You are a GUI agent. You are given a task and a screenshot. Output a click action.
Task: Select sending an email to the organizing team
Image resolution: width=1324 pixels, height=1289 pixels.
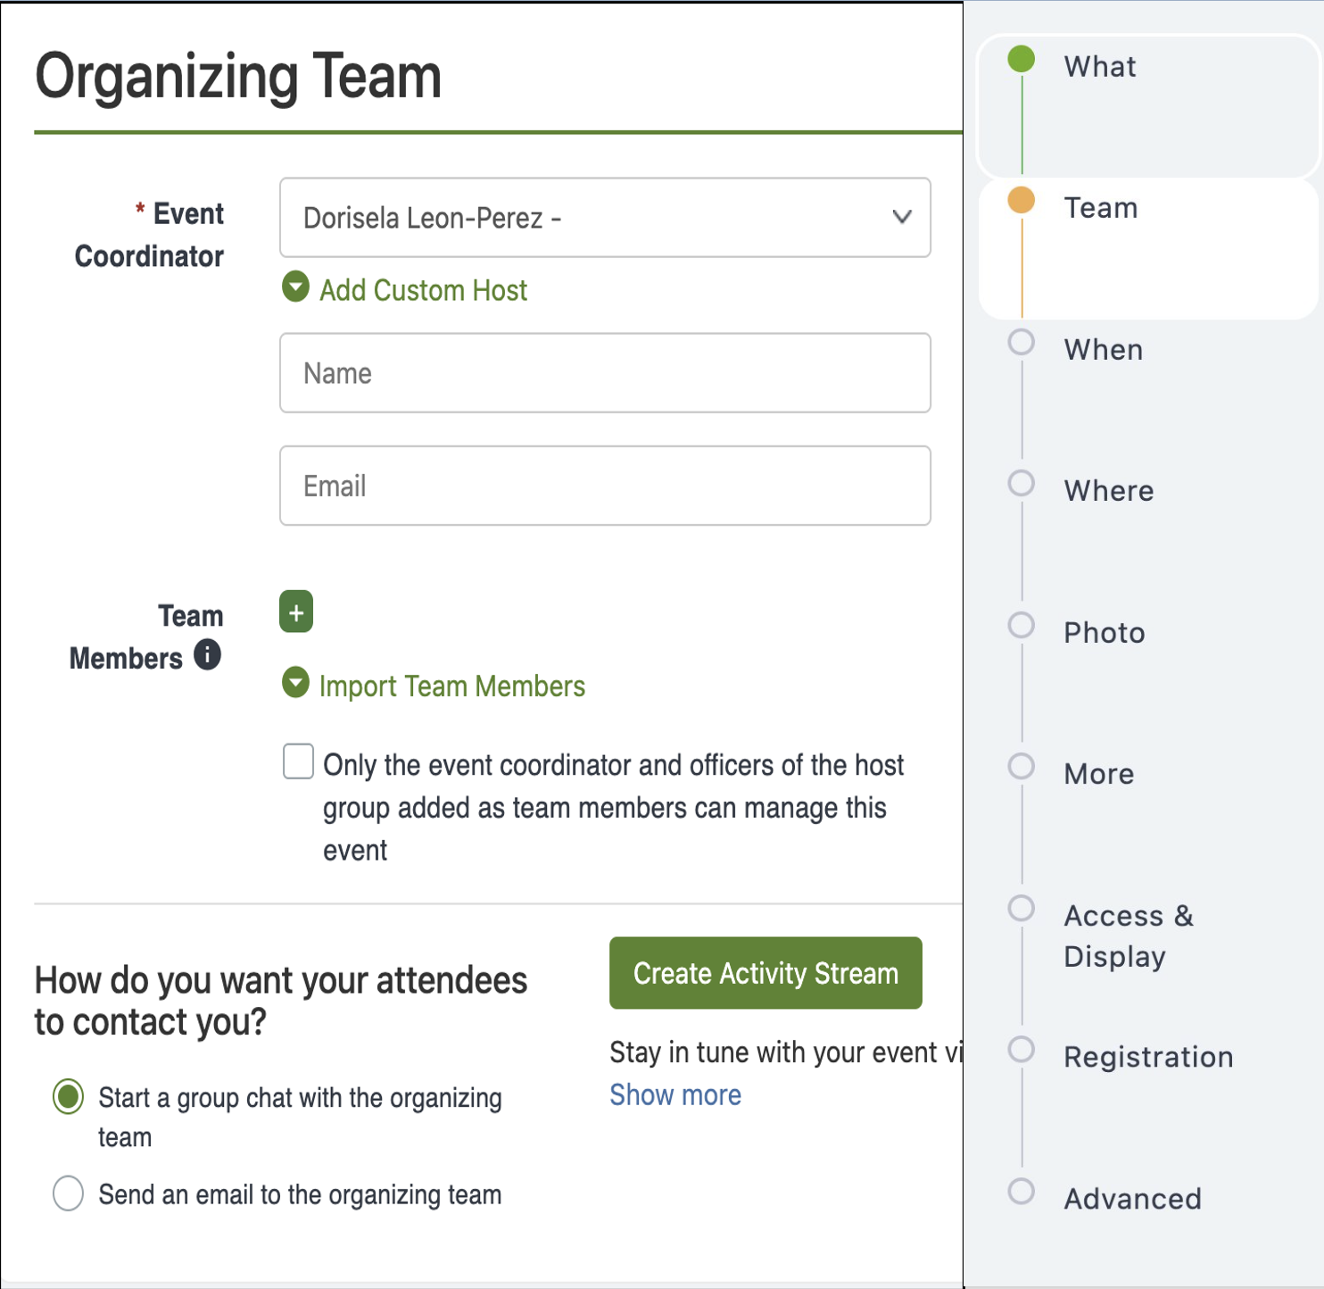pyautogui.click(x=68, y=1193)
